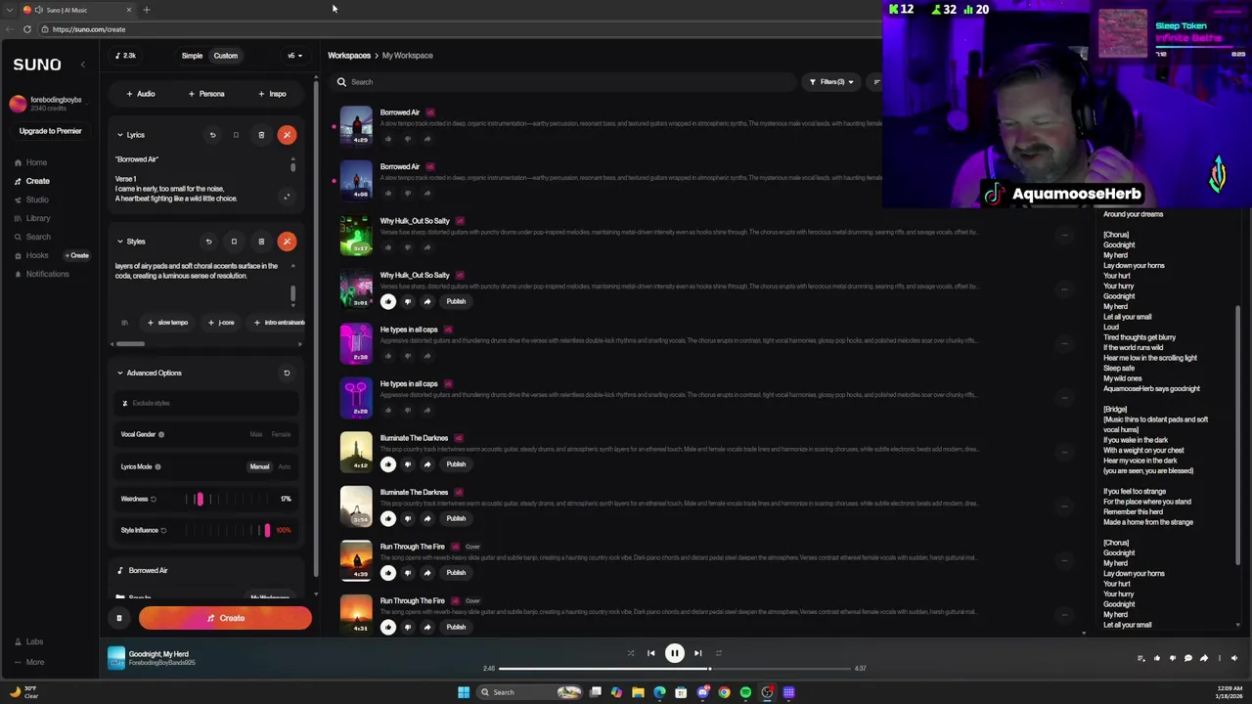Show info about Lyrics Mode
The width and height of the screenshot is (1252, 704).
pyautogui.click(x=157, y=466)
